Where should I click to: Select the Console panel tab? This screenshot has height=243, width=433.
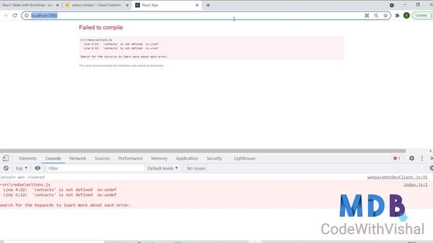click(x=53, y=159)
